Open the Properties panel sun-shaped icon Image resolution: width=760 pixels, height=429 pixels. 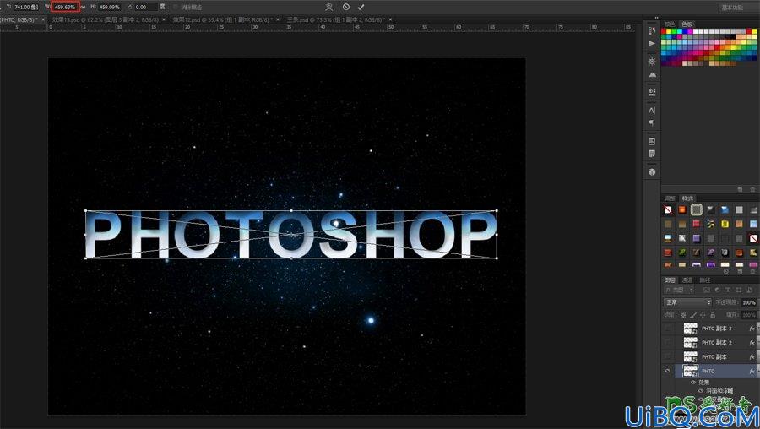pyautogui.click(x=652, y=62)
